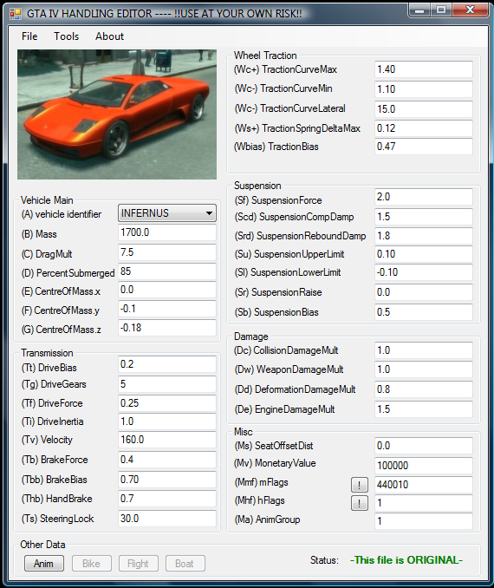Click the Infernus car preview image

117,114
